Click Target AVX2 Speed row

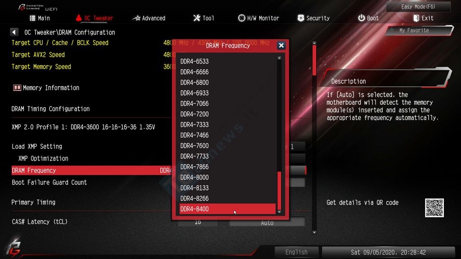click(38, 54)
